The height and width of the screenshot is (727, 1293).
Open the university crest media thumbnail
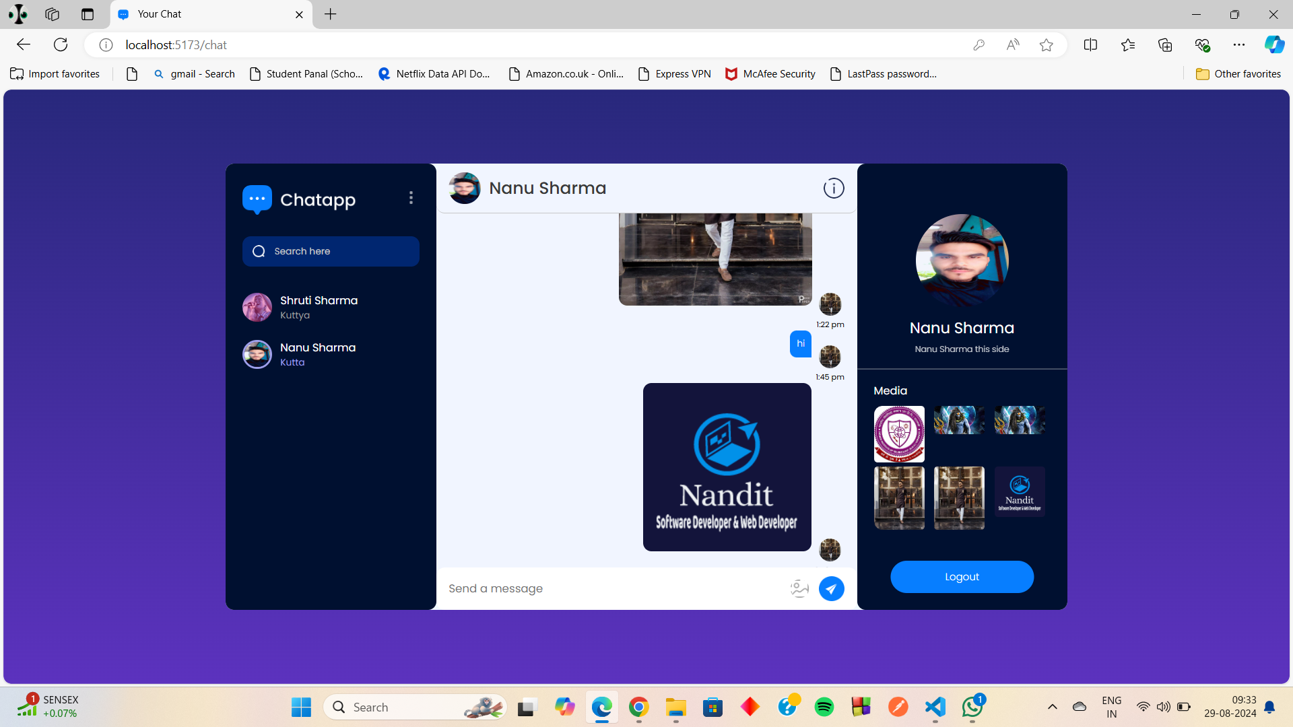point(899,434)
